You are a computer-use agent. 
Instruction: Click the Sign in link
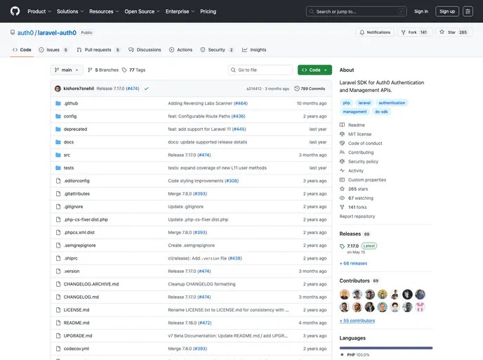point(421,11)
